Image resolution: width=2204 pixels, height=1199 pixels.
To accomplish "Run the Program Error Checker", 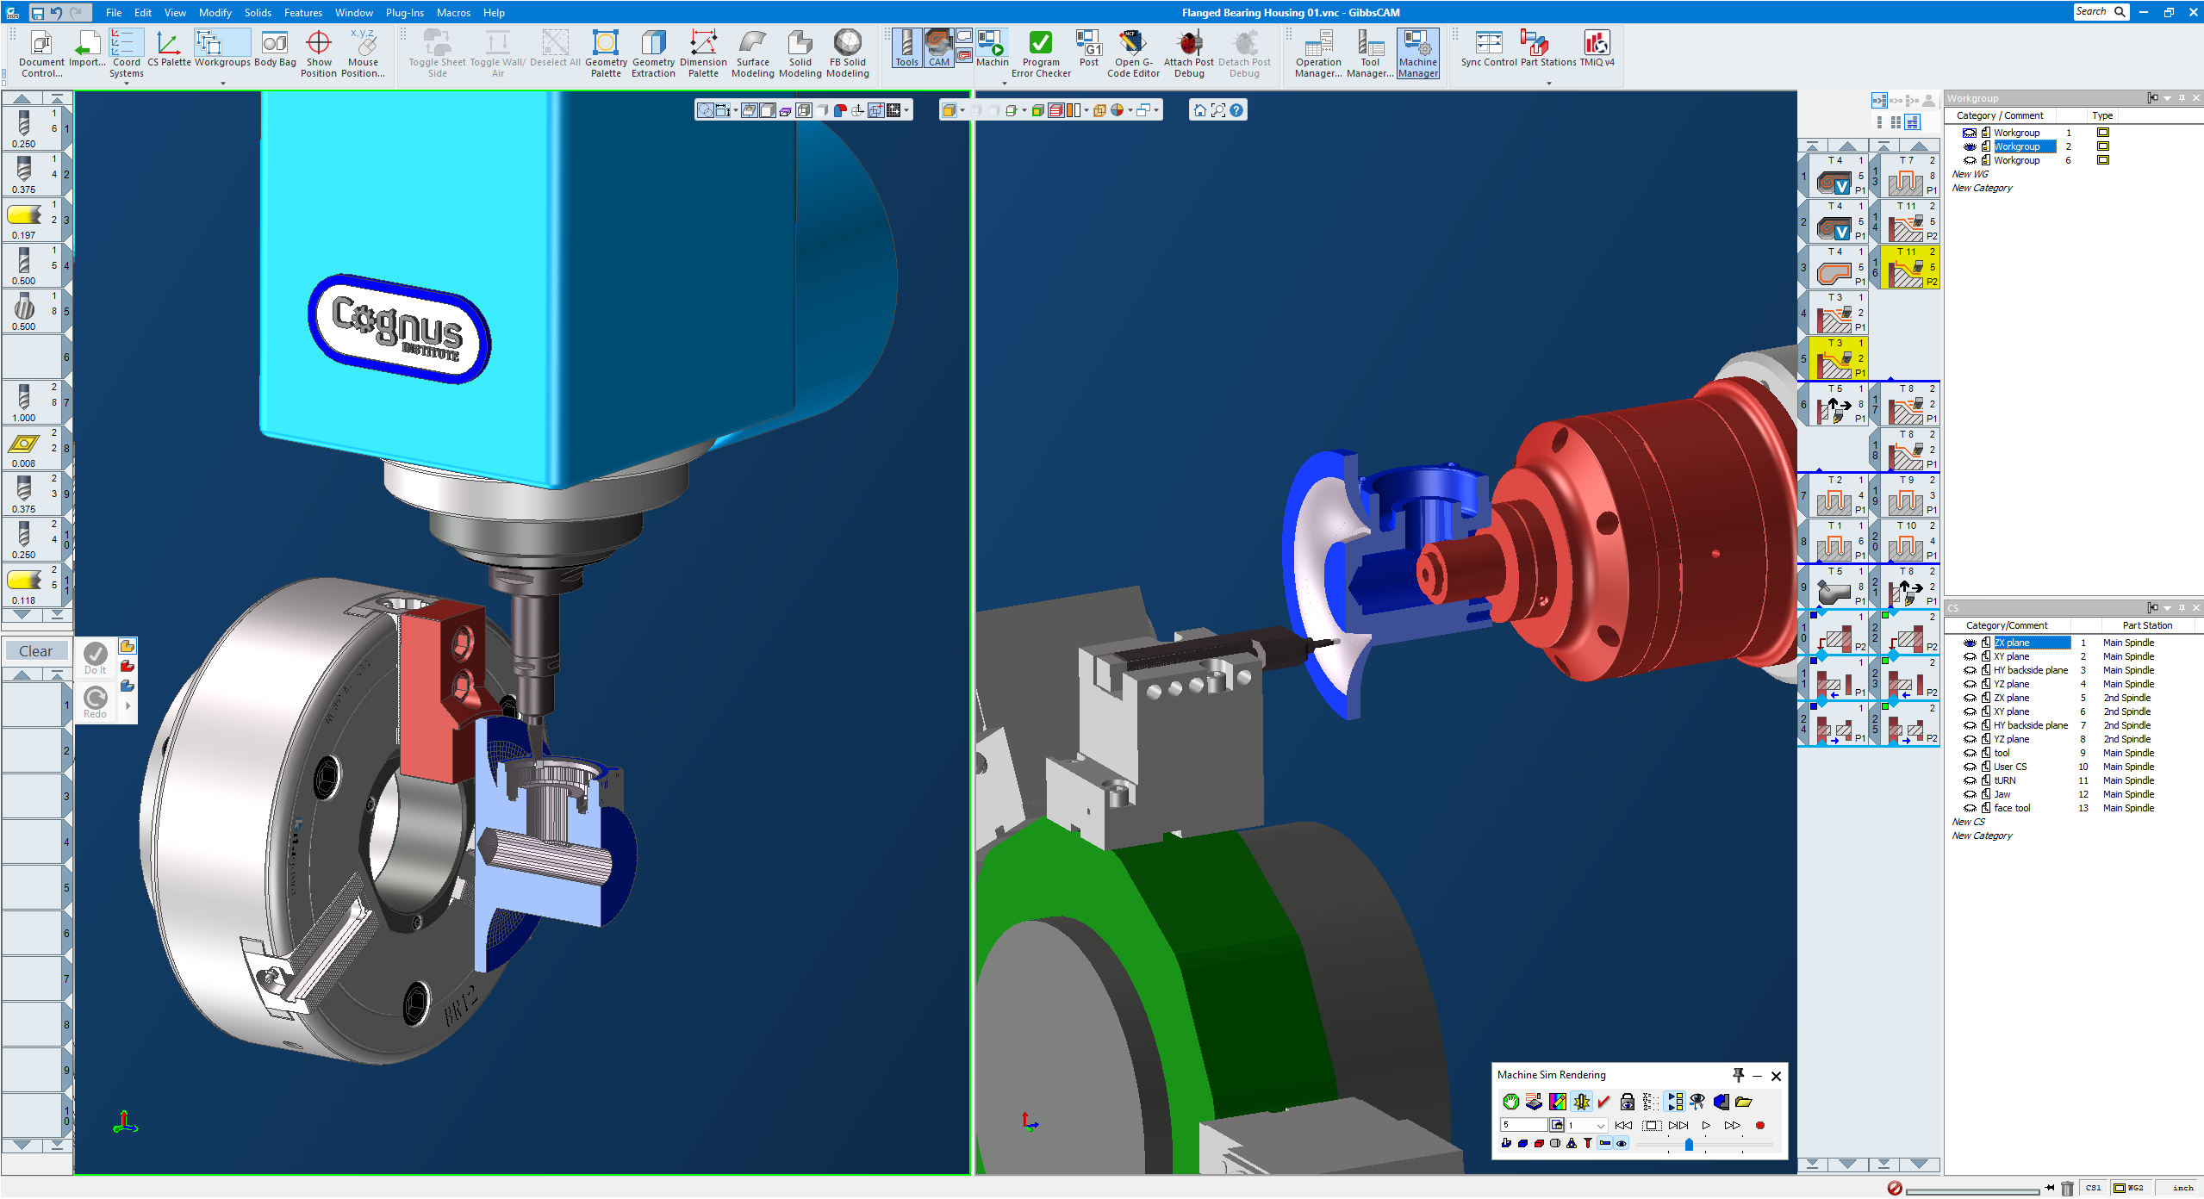I will point(1041,53).
